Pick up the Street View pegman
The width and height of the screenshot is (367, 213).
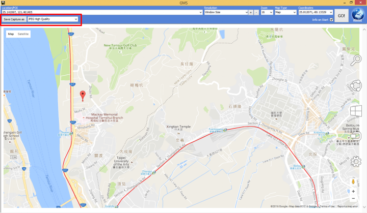pyautogui.click(x=353, y=181)
